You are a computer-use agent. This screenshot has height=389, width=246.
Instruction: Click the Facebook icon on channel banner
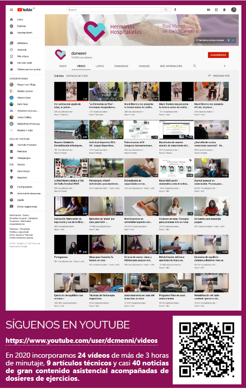point(229,40)
